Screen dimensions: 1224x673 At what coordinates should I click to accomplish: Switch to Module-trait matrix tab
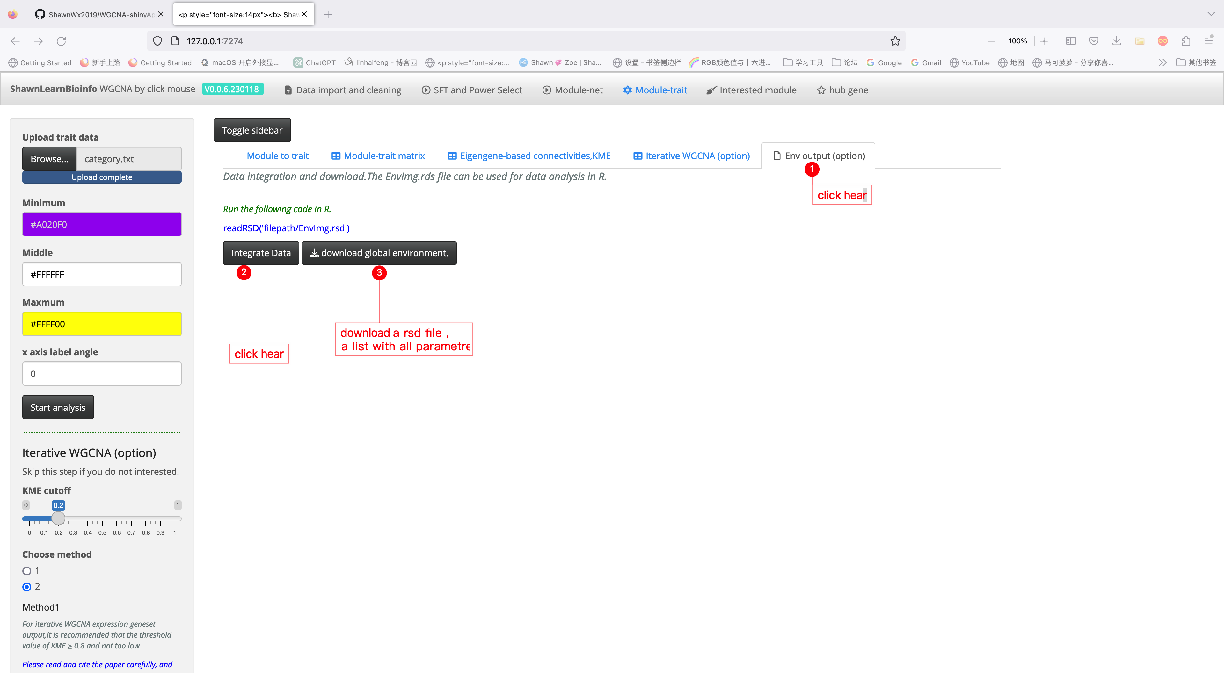click(x=378, y=156)
